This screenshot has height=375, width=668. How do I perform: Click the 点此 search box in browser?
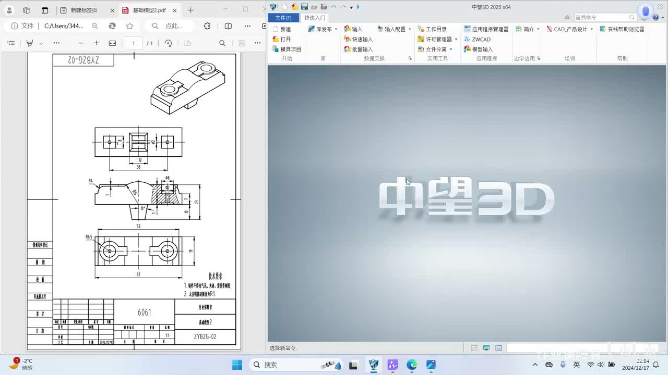[x=169, y=26]
